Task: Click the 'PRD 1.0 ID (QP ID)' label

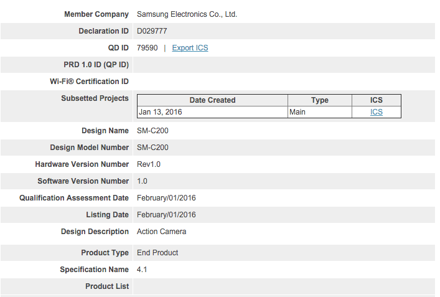Action: click(x=96, y=65)
